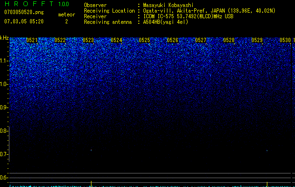Click the 1.0.0 version number
This screenshot has width=295, height=187.
coord(63,4)
